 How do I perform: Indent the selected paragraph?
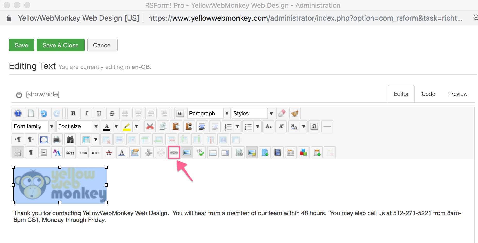pyautogui.click(x=202, y=126)
